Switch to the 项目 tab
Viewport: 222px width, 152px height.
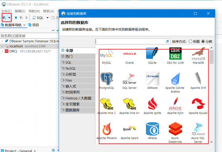point(34,25)
